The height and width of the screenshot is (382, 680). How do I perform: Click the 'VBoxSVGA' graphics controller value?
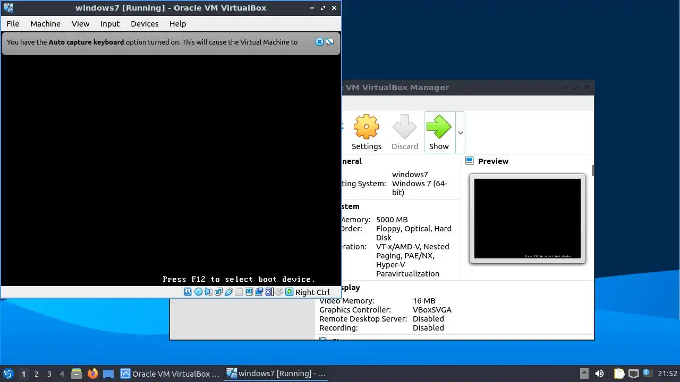pyautogui.click(x=432, y=310)
